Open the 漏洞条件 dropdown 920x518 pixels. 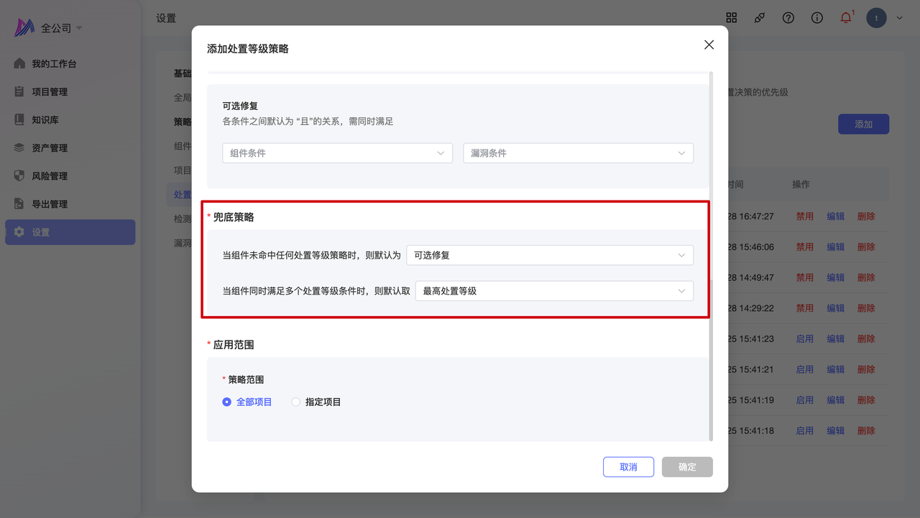point(578,153)
